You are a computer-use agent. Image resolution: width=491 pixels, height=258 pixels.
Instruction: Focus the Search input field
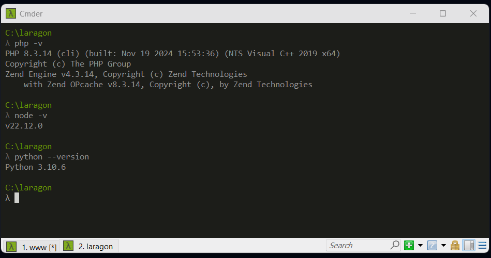coord(358,246)
